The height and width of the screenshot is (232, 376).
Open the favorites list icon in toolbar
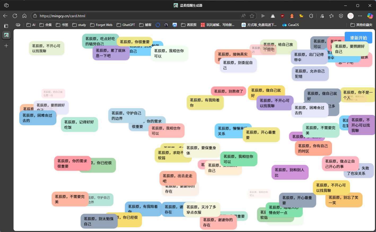tap(331, 16)
